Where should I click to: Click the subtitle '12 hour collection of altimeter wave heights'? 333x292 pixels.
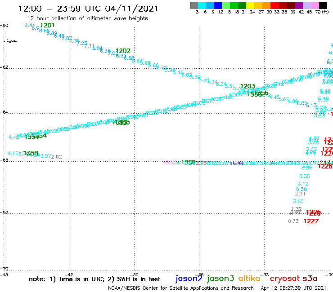click(x=87, y=18)
